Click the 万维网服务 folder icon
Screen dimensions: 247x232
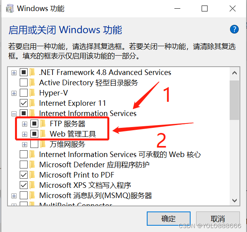coord(43,144)
